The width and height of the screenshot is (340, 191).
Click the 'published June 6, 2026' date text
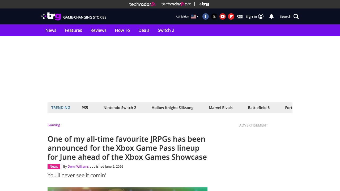[106, 167]
